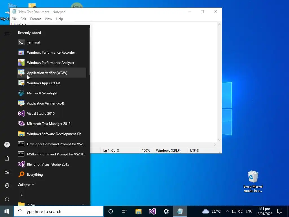This screenshot has width=289, height=217.
Task: Click the volume icon in system tray
Action: (x=240, y=211)
